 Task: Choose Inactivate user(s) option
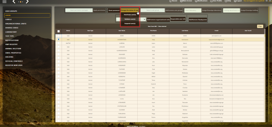coord(130,15)
